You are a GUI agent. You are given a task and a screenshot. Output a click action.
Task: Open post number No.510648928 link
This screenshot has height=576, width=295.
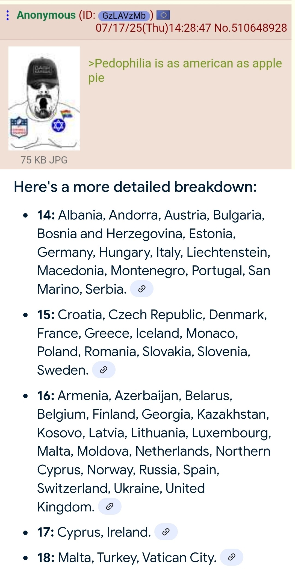coord(250,28)
